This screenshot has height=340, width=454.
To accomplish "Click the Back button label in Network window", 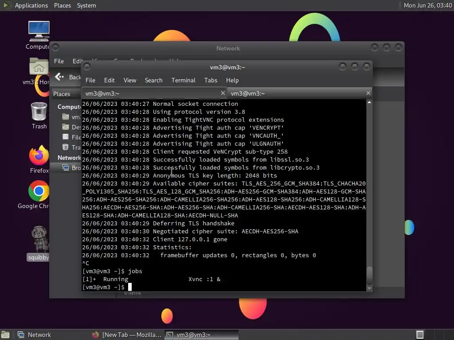I will 74,77.
